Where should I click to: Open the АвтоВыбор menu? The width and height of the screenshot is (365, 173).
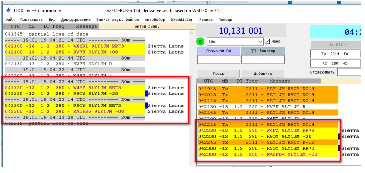(155, 19)
